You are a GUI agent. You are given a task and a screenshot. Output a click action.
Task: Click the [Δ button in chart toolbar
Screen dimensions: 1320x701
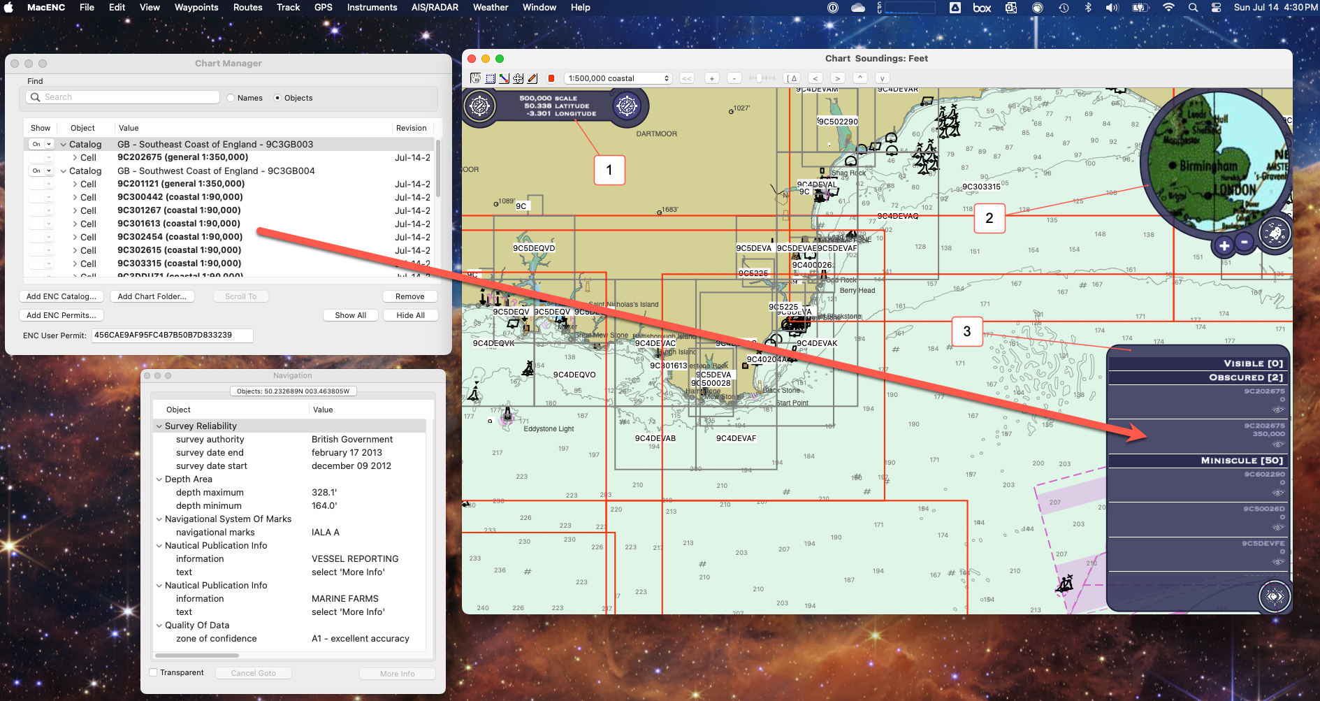(792, 78)
